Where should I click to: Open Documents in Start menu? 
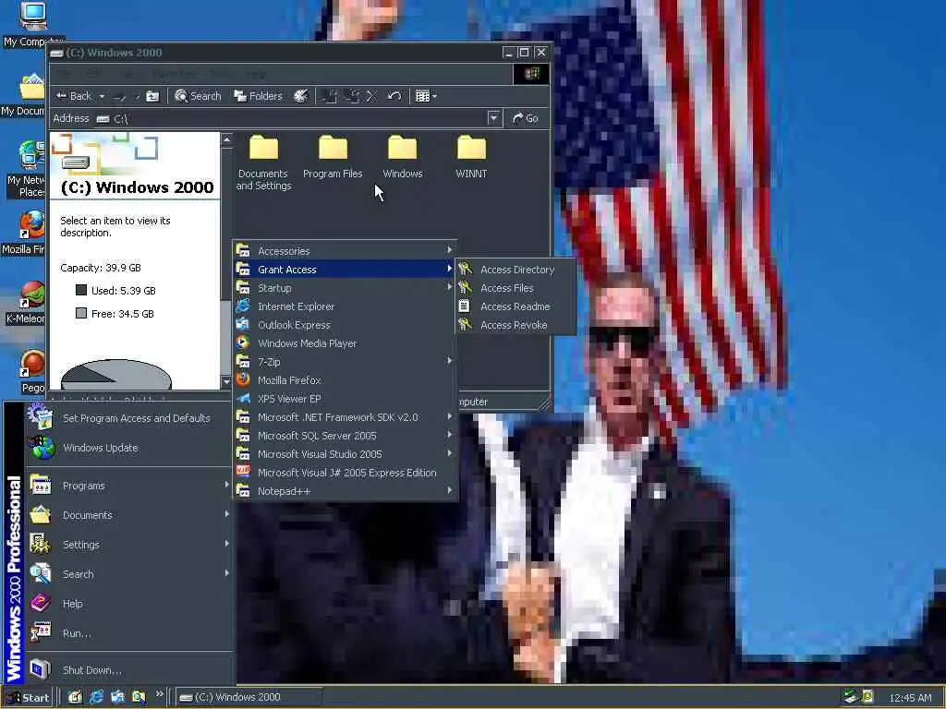point(127,515)
